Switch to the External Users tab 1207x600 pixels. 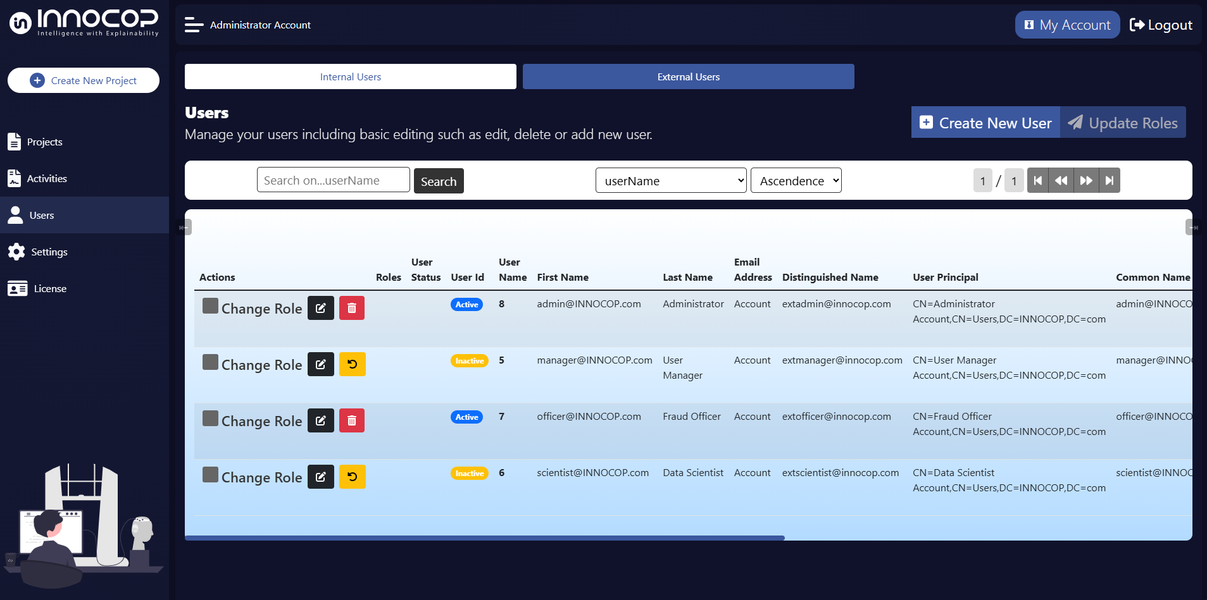click(689, 77)
